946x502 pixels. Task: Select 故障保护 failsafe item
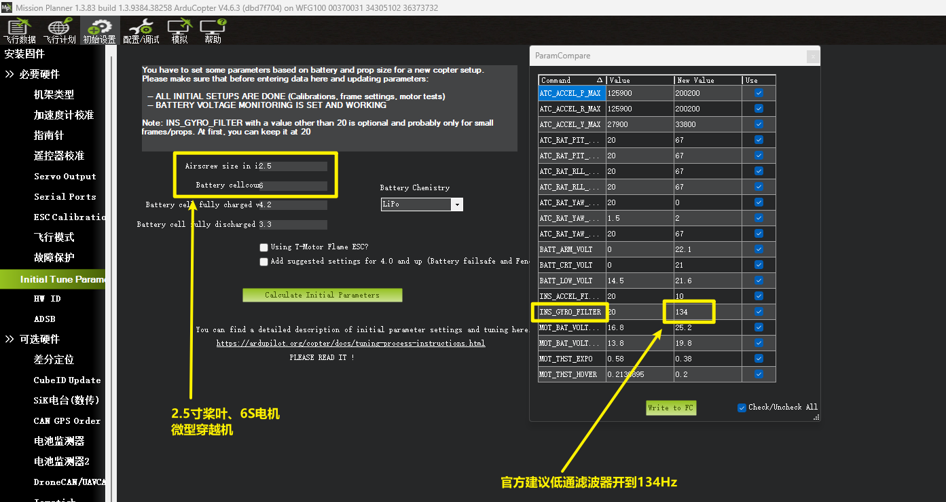coord(54,257)
